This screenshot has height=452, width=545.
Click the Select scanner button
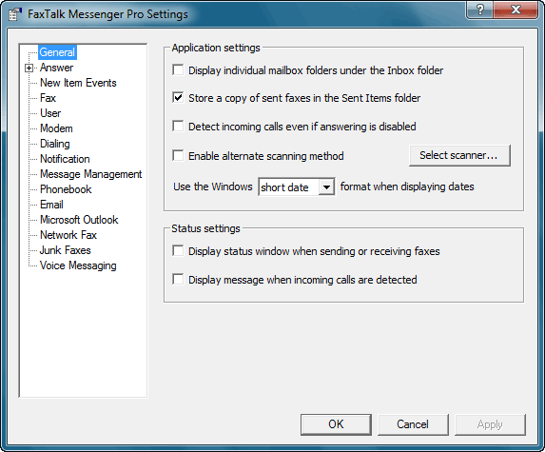coord(459,155)
